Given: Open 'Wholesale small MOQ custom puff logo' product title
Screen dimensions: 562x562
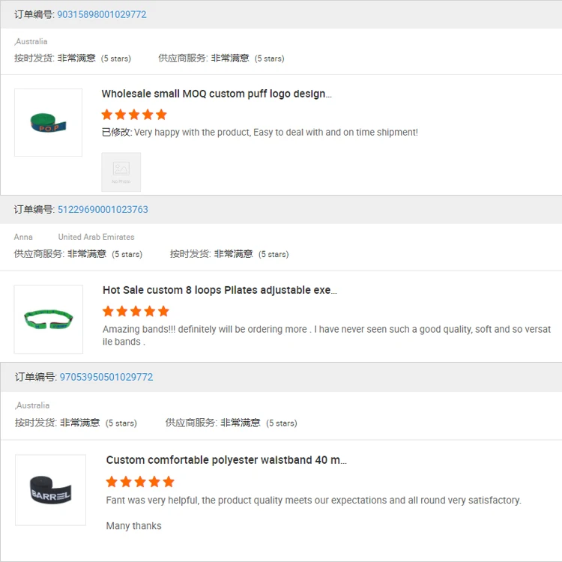Looking at the screenshot, I should (217, 94).
